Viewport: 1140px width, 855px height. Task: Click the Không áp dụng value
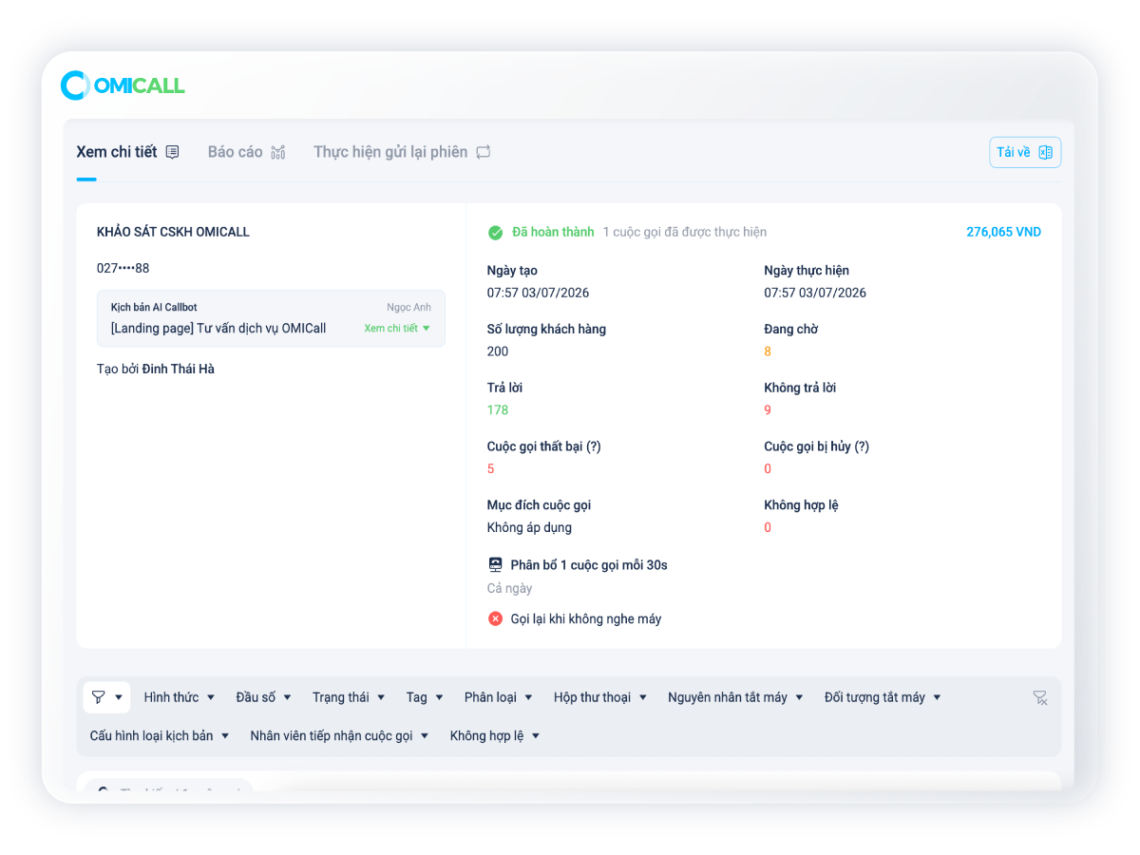click(x=529, y=527)
